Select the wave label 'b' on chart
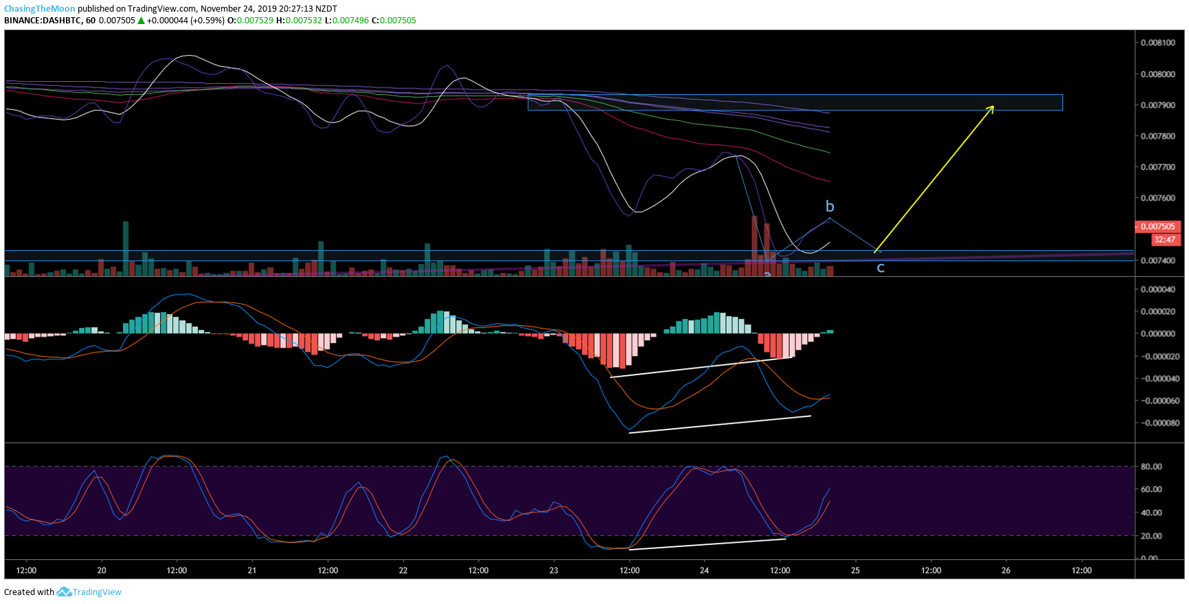Screen dimensions: 1189x604 click(x=830, y=206)
